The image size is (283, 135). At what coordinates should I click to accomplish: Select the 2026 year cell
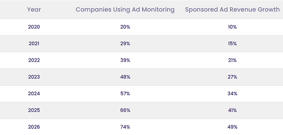click(34, 127)
